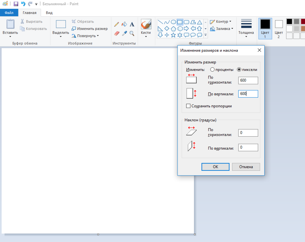
Task: Click the Кисти brushes icon
Action: (146, 24)
